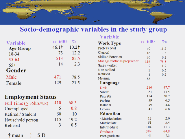Image resolution: width=185 pixels, height=139 pixels.
Task: Select the Gender section heading
Action: (x=16, y=70)
